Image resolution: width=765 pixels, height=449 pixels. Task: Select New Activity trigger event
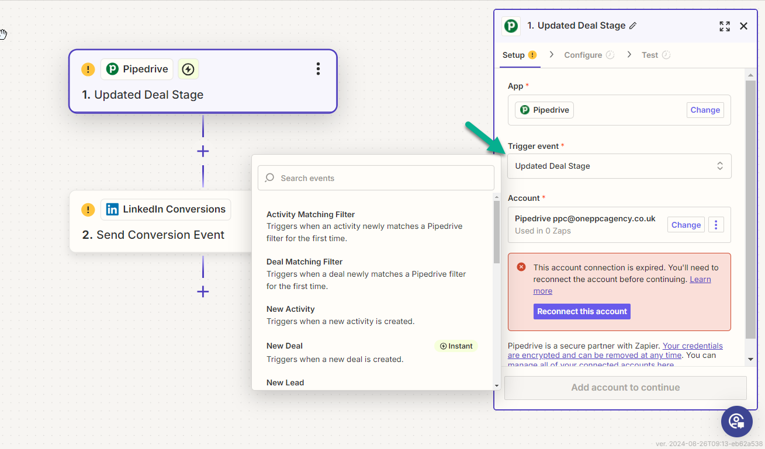tap(372, 315)
